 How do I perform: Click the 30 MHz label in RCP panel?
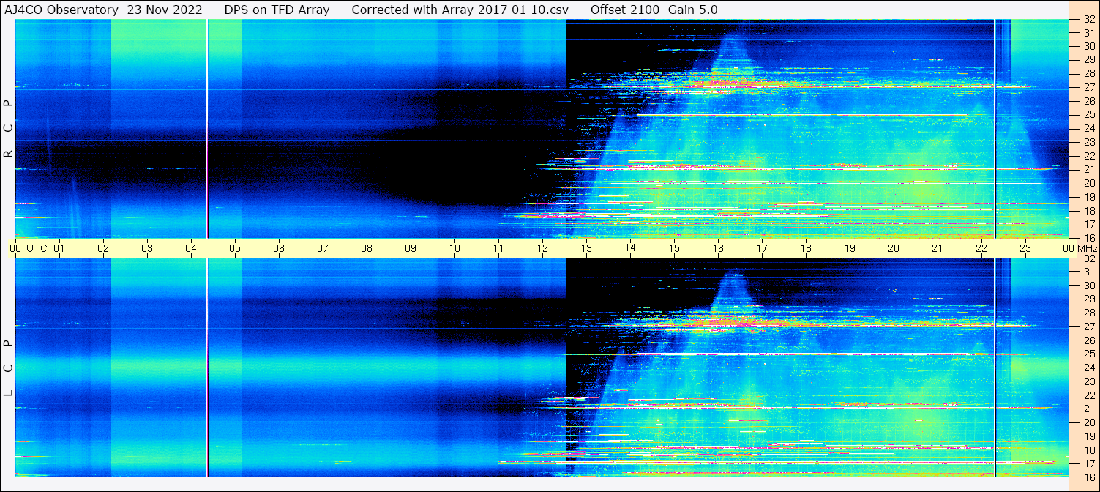(1088, 47)
